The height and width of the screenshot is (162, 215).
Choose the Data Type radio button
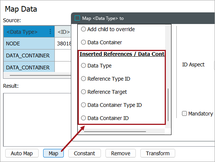point(83,66)
